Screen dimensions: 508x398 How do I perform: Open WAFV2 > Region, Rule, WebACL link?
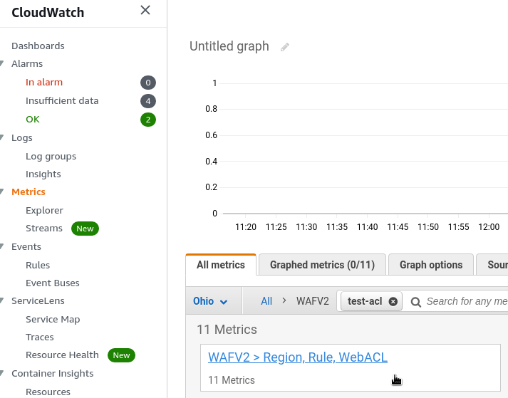tap(298, 357)
